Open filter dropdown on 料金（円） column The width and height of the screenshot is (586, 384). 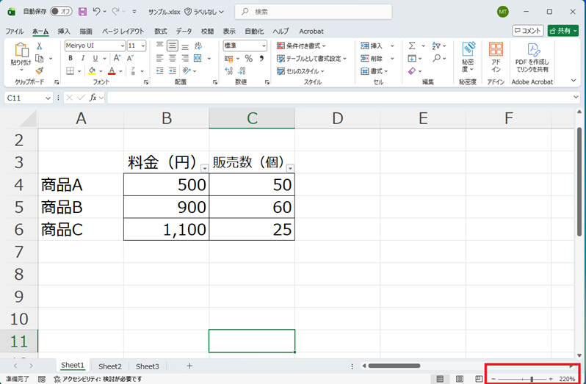[x=204, y=168]
